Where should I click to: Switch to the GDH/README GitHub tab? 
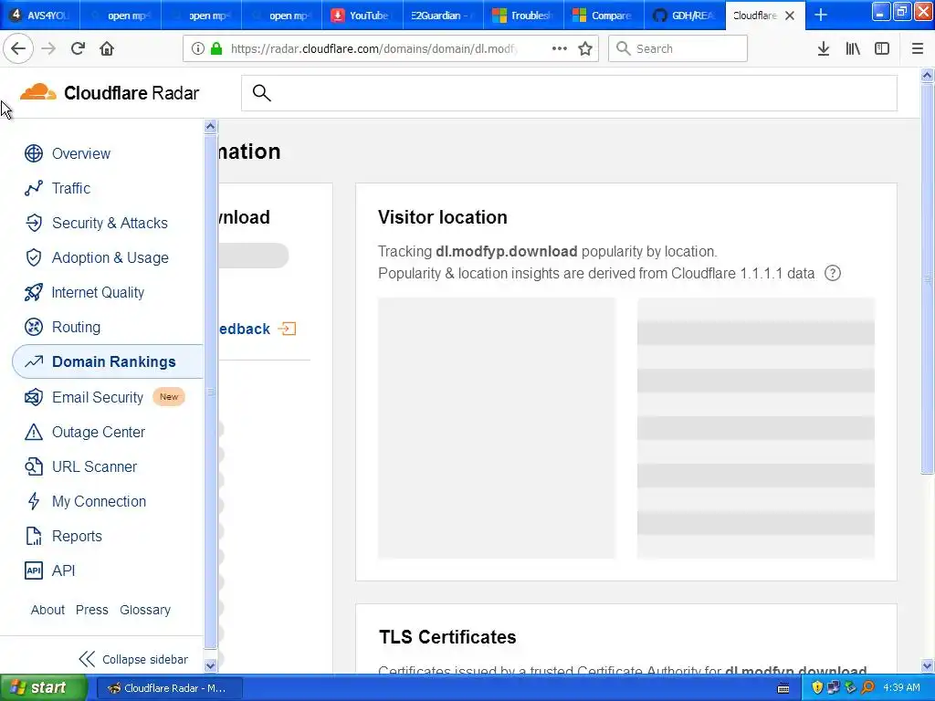click(684, 16)
